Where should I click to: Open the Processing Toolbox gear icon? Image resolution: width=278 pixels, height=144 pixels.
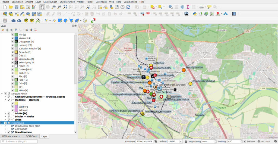click(182, 7)
